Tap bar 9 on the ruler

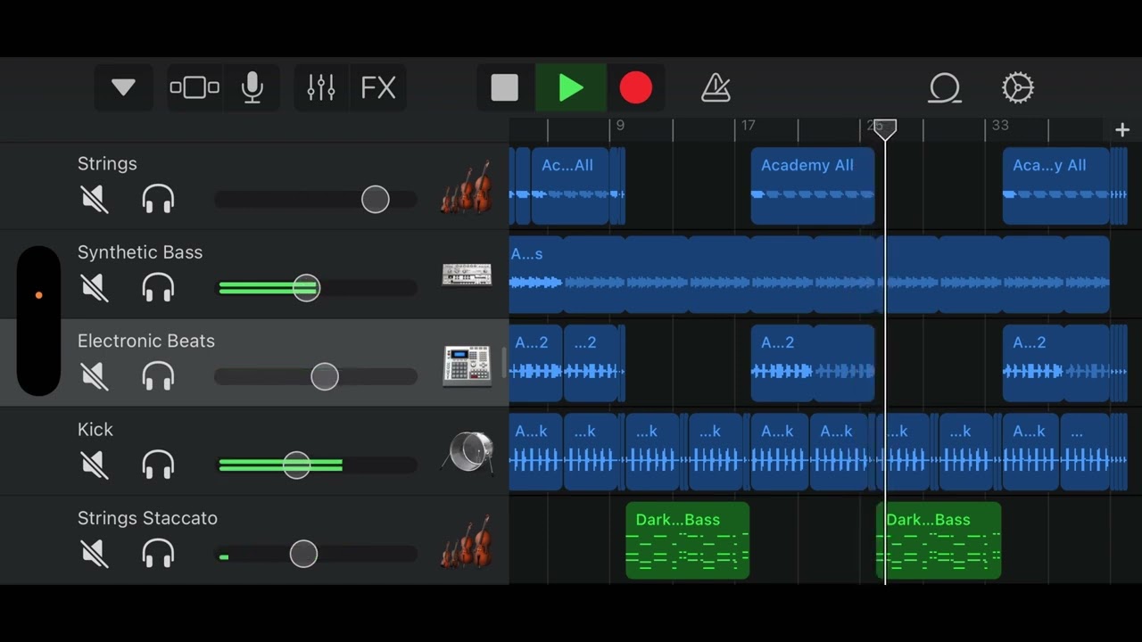[620, 126]
